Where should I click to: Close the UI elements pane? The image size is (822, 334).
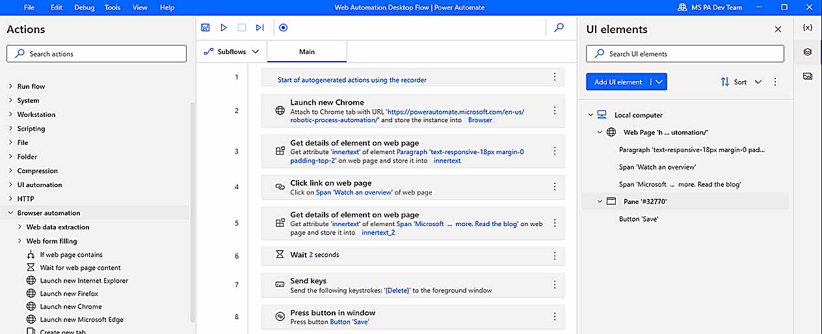(x=778, y=29)
